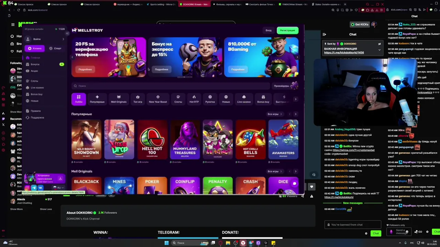Collapse the casino sidebar with double-chevron

tap(67, 33)
